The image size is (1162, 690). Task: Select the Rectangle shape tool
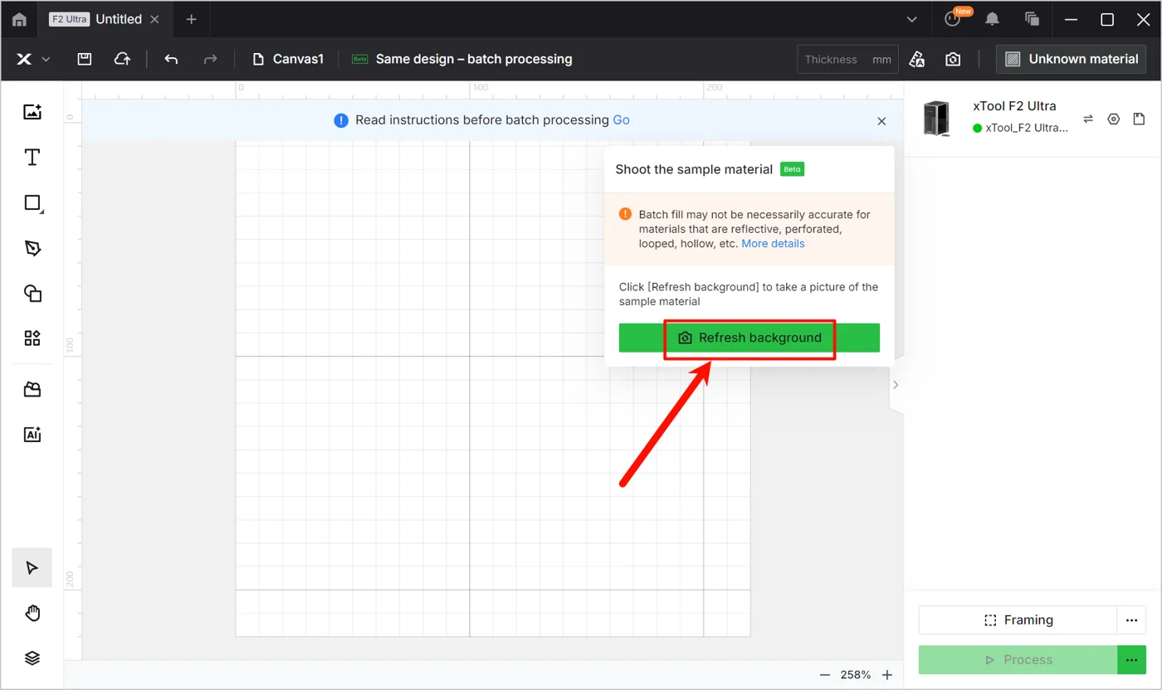(x=32, y=203)
